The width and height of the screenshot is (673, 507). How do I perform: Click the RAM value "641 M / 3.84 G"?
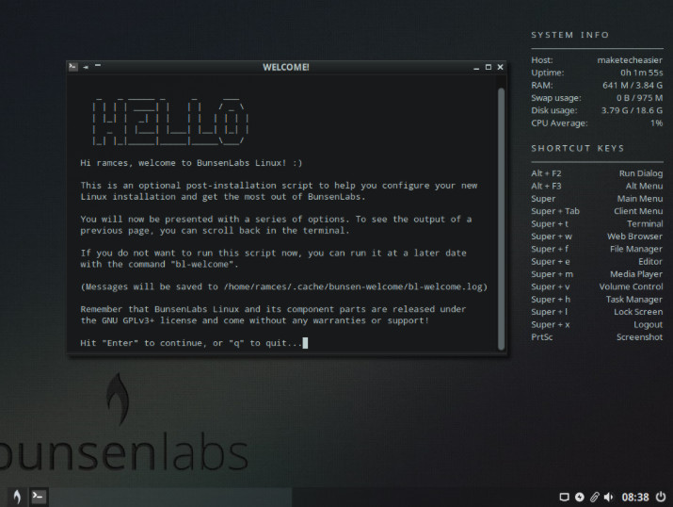click(x=633, y=85)
